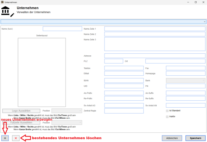Click the Unternehmen bank header icon

click(x=8, y=11)
